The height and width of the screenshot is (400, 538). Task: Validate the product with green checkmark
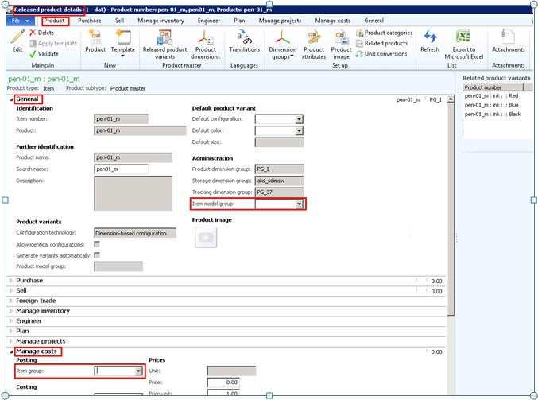(x=44, y=54)
